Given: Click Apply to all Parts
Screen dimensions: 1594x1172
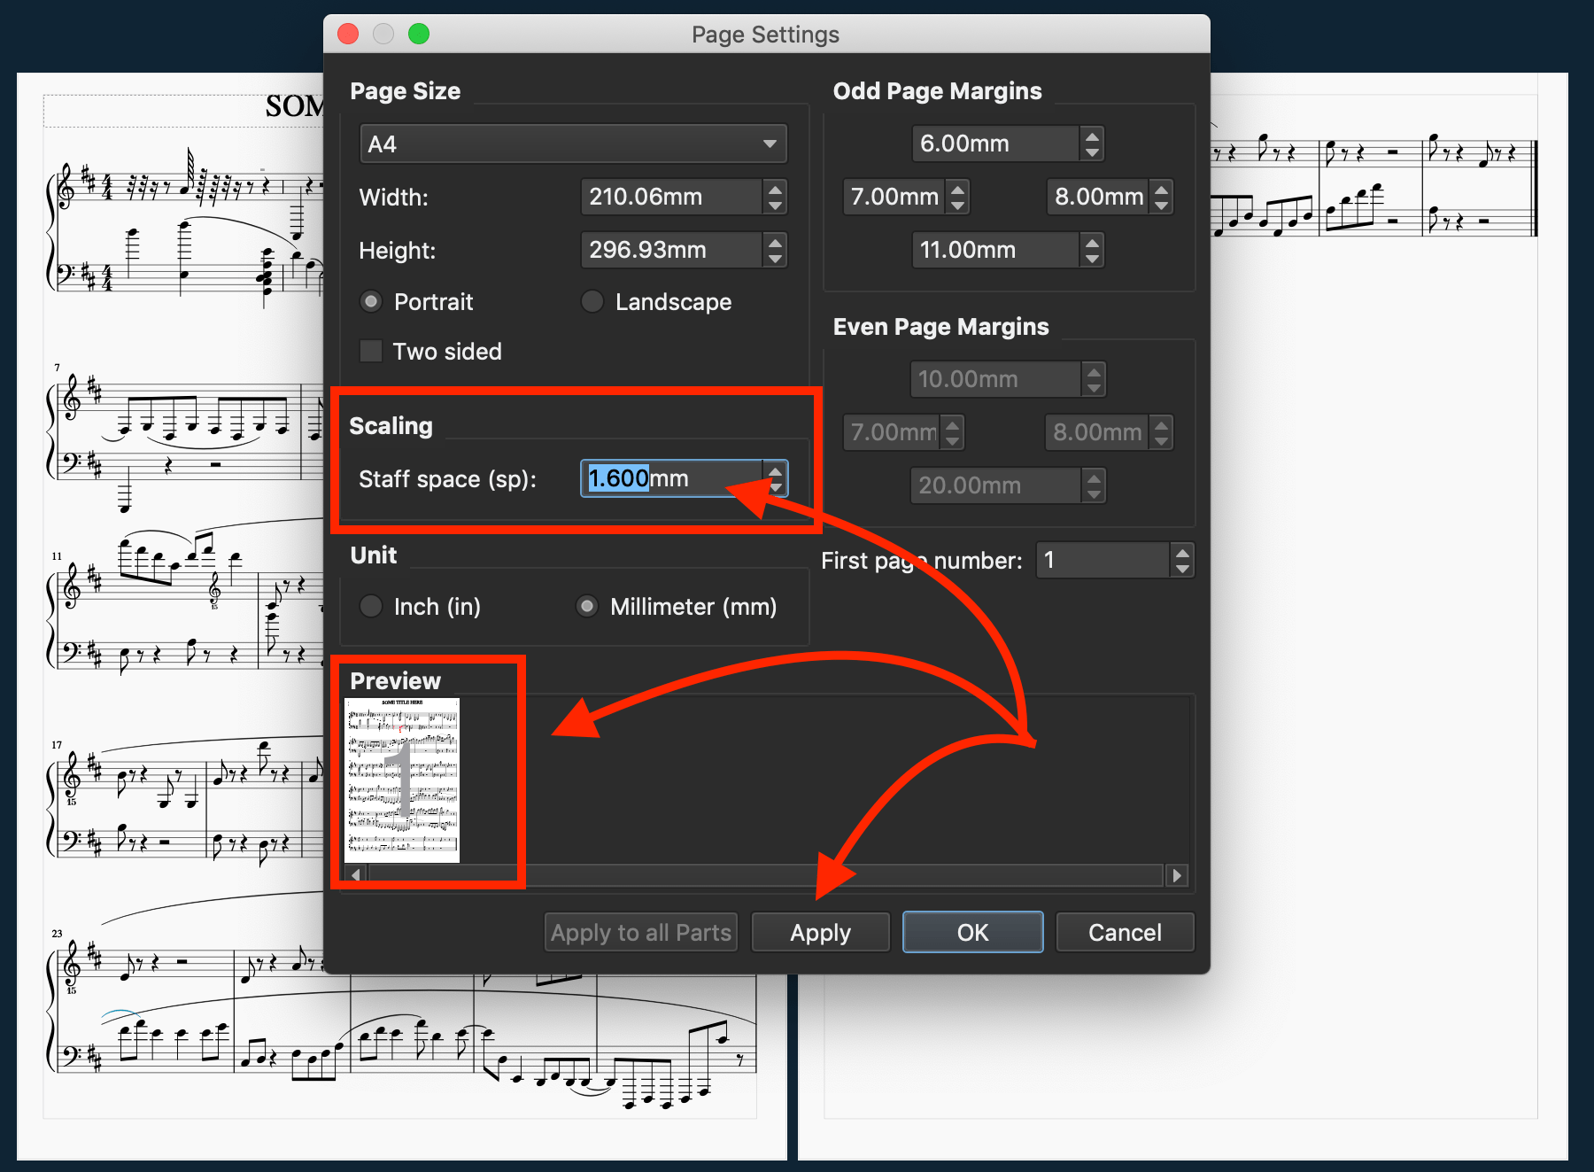Looking at the screenshot, I should [x=640, y=932].
